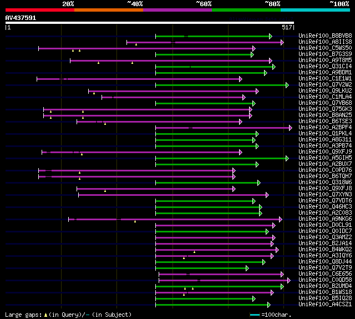Open the UniRef100_A3PB74 entry
This screenshot has height=319, width=355.
point(325,146)
